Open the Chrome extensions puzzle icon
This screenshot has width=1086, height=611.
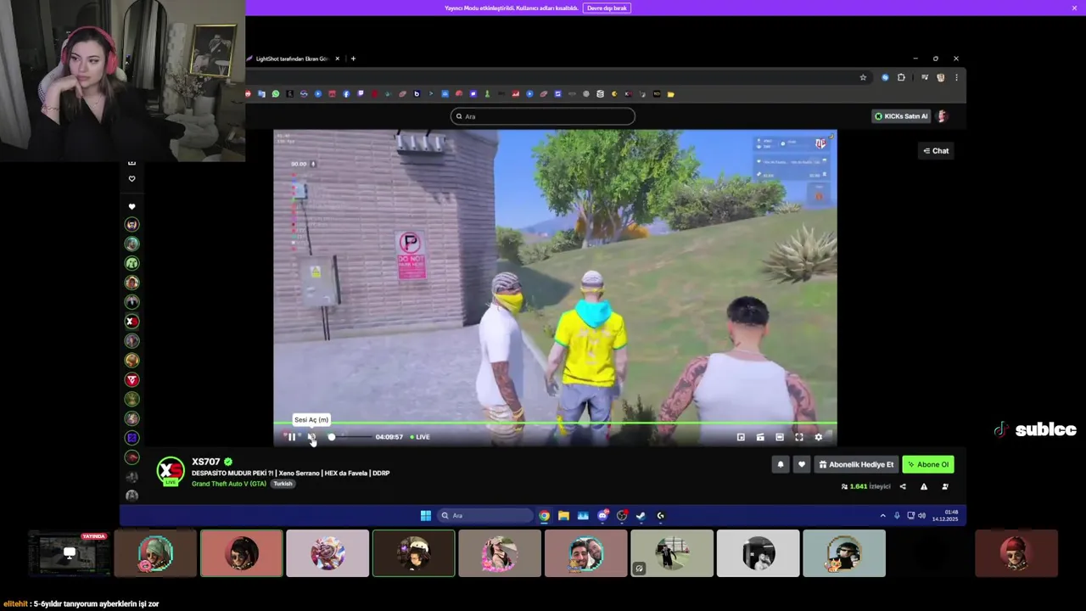coord(901,77)
